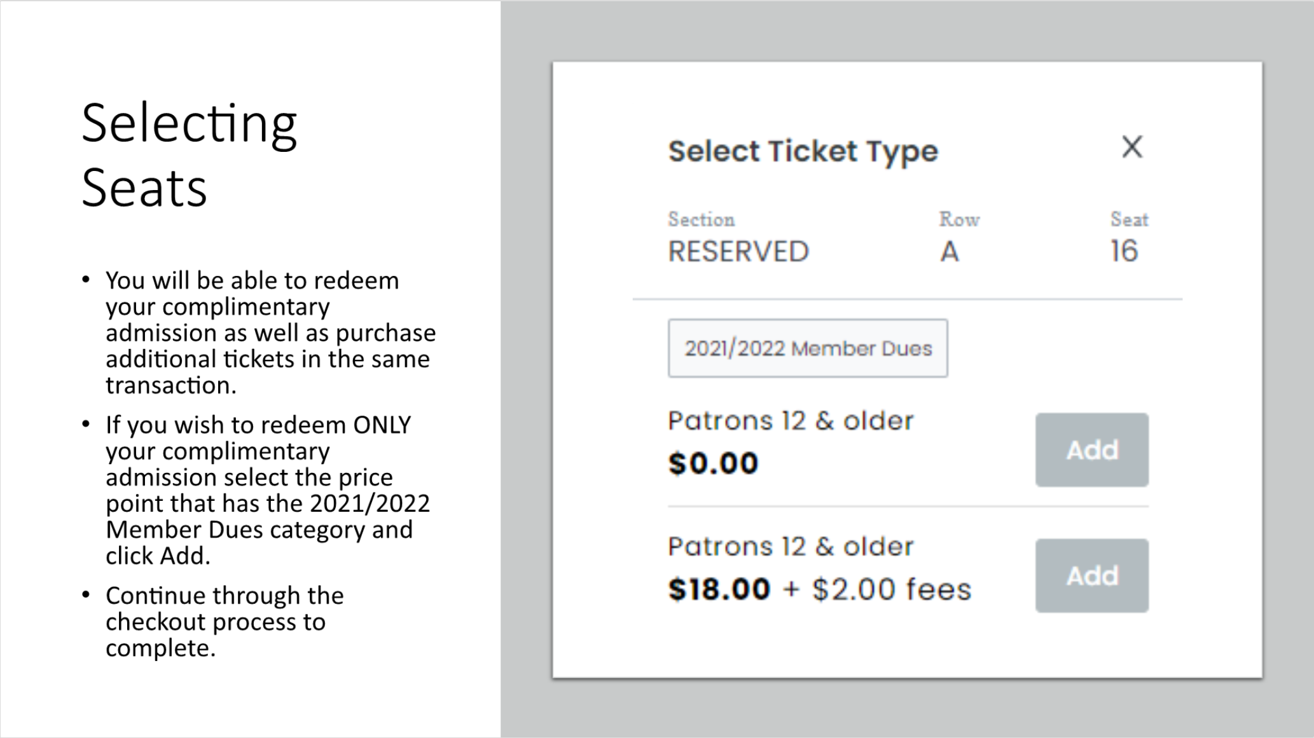
Task: Add the $0.00 Patrons ticket
Action: (x=1091, y=450)
